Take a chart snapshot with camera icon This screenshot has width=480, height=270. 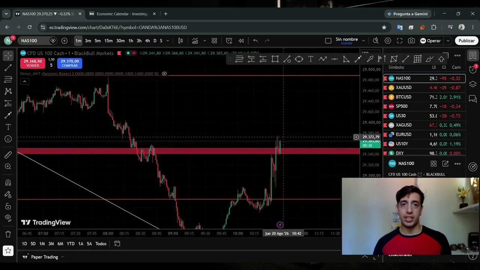point(412,40)
